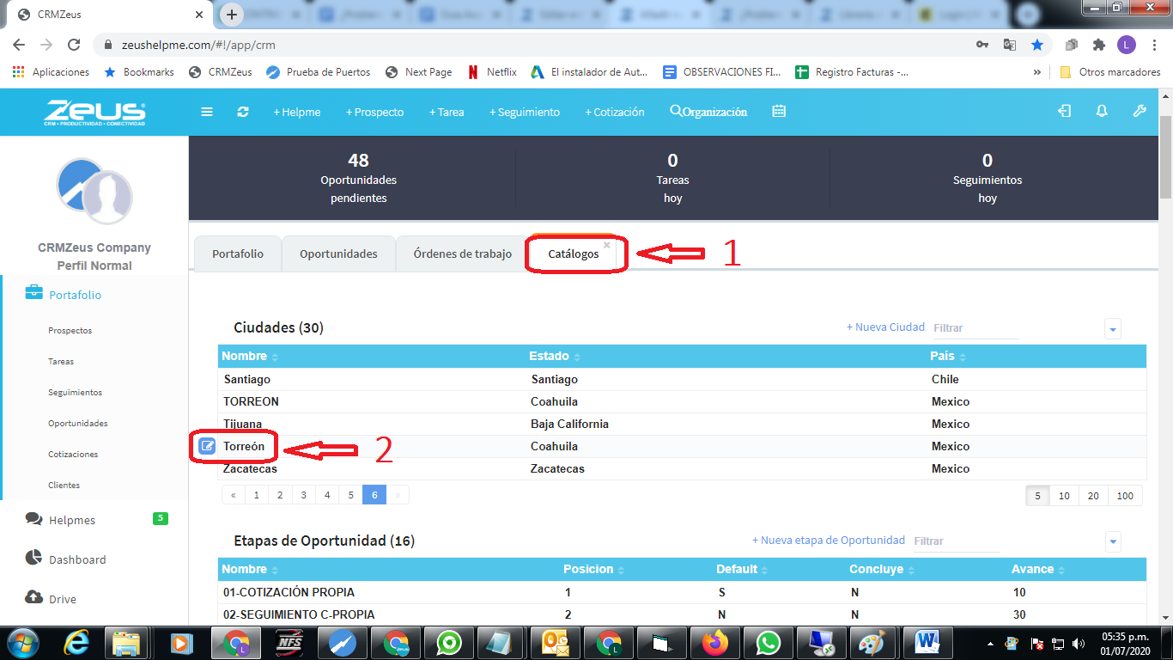Click the Organización search icon
The image size is (1173, 660).
[675, 111]
